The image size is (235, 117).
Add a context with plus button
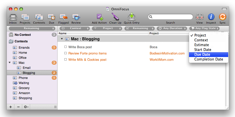pos(11,107)
